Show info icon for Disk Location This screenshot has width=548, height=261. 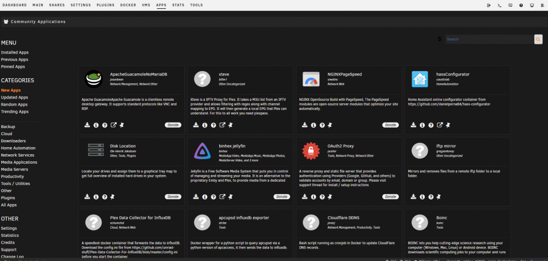click(x=96, y=197)
